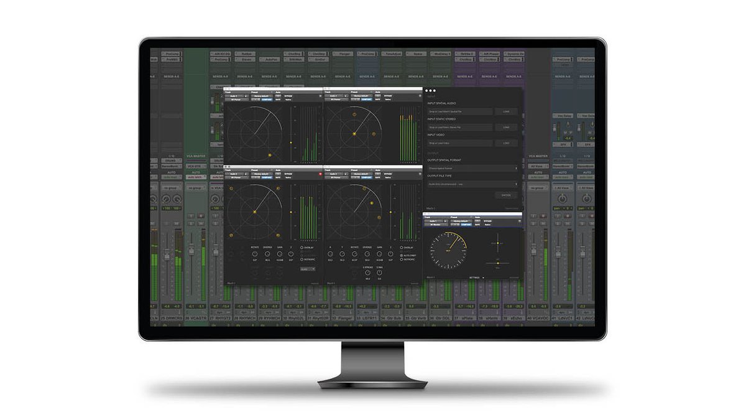Click COMPARE in the upper-right panner plugin
This screenshot has height=420, width=746.
[x=366, y=100]
